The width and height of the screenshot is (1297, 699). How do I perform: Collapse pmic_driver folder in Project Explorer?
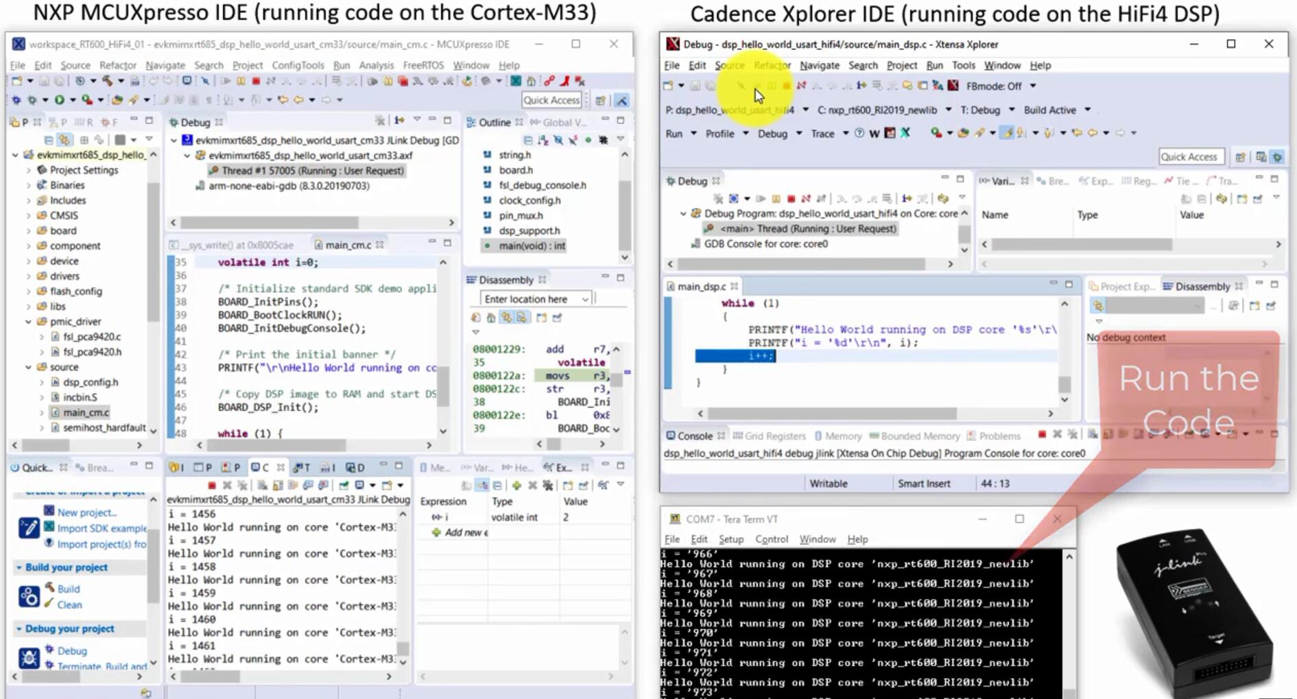pos(28,322)
